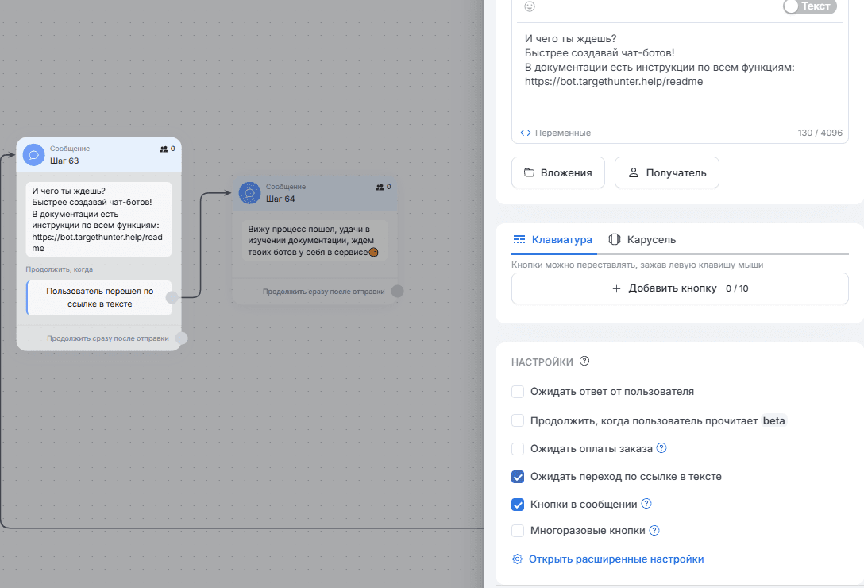Open the Вложения attachments button

pos(558,172)
